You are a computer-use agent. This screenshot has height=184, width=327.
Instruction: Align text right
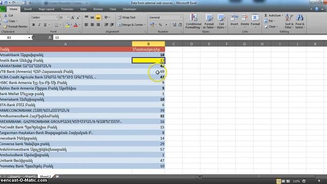[x=98, y=25]
